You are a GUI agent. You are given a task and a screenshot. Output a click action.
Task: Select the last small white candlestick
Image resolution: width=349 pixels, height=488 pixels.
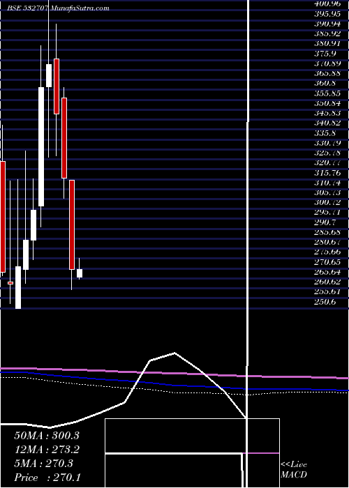coord(80,273)
